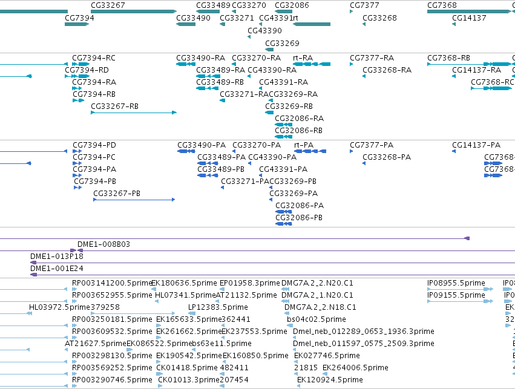The height and width of the screenshot is (389, 515).
Task: Select the CG14137 gene label
Action: pos(469,18)
